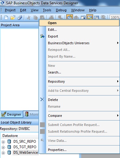Click the Export icon in context menu
This screenshot has width=120, height=158.
[42, 36]
